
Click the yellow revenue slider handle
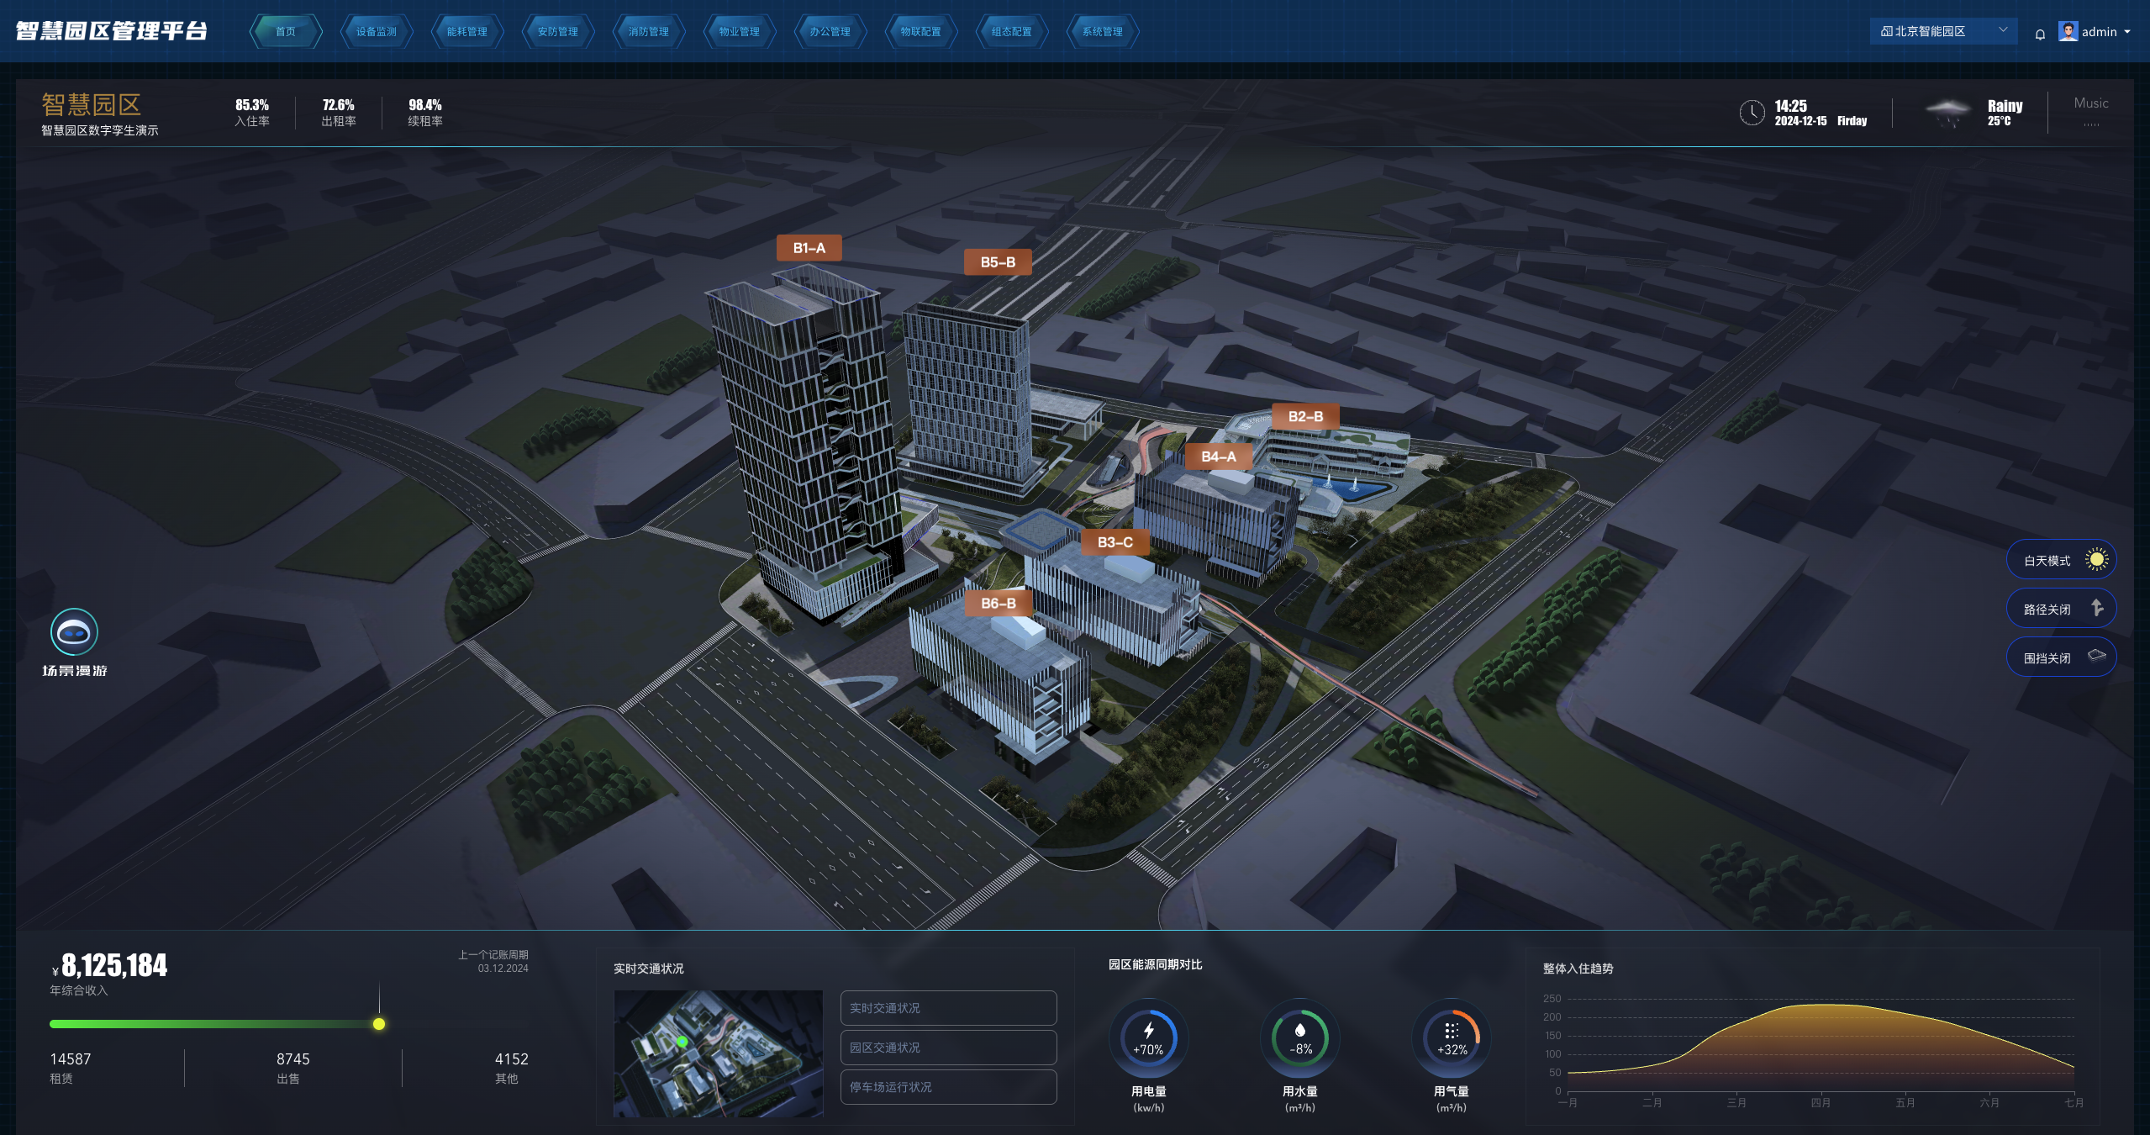coord(379,1024)
